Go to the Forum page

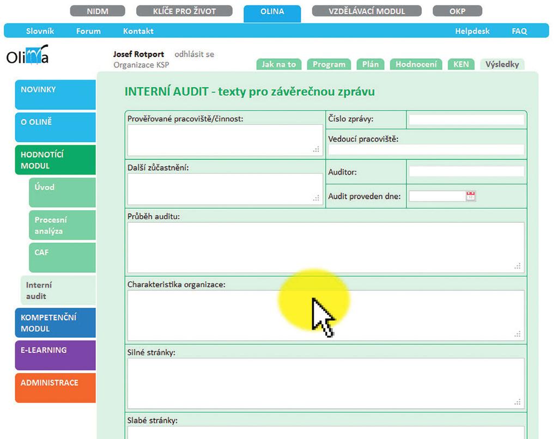pyautogui.click(x=88, y=31)
